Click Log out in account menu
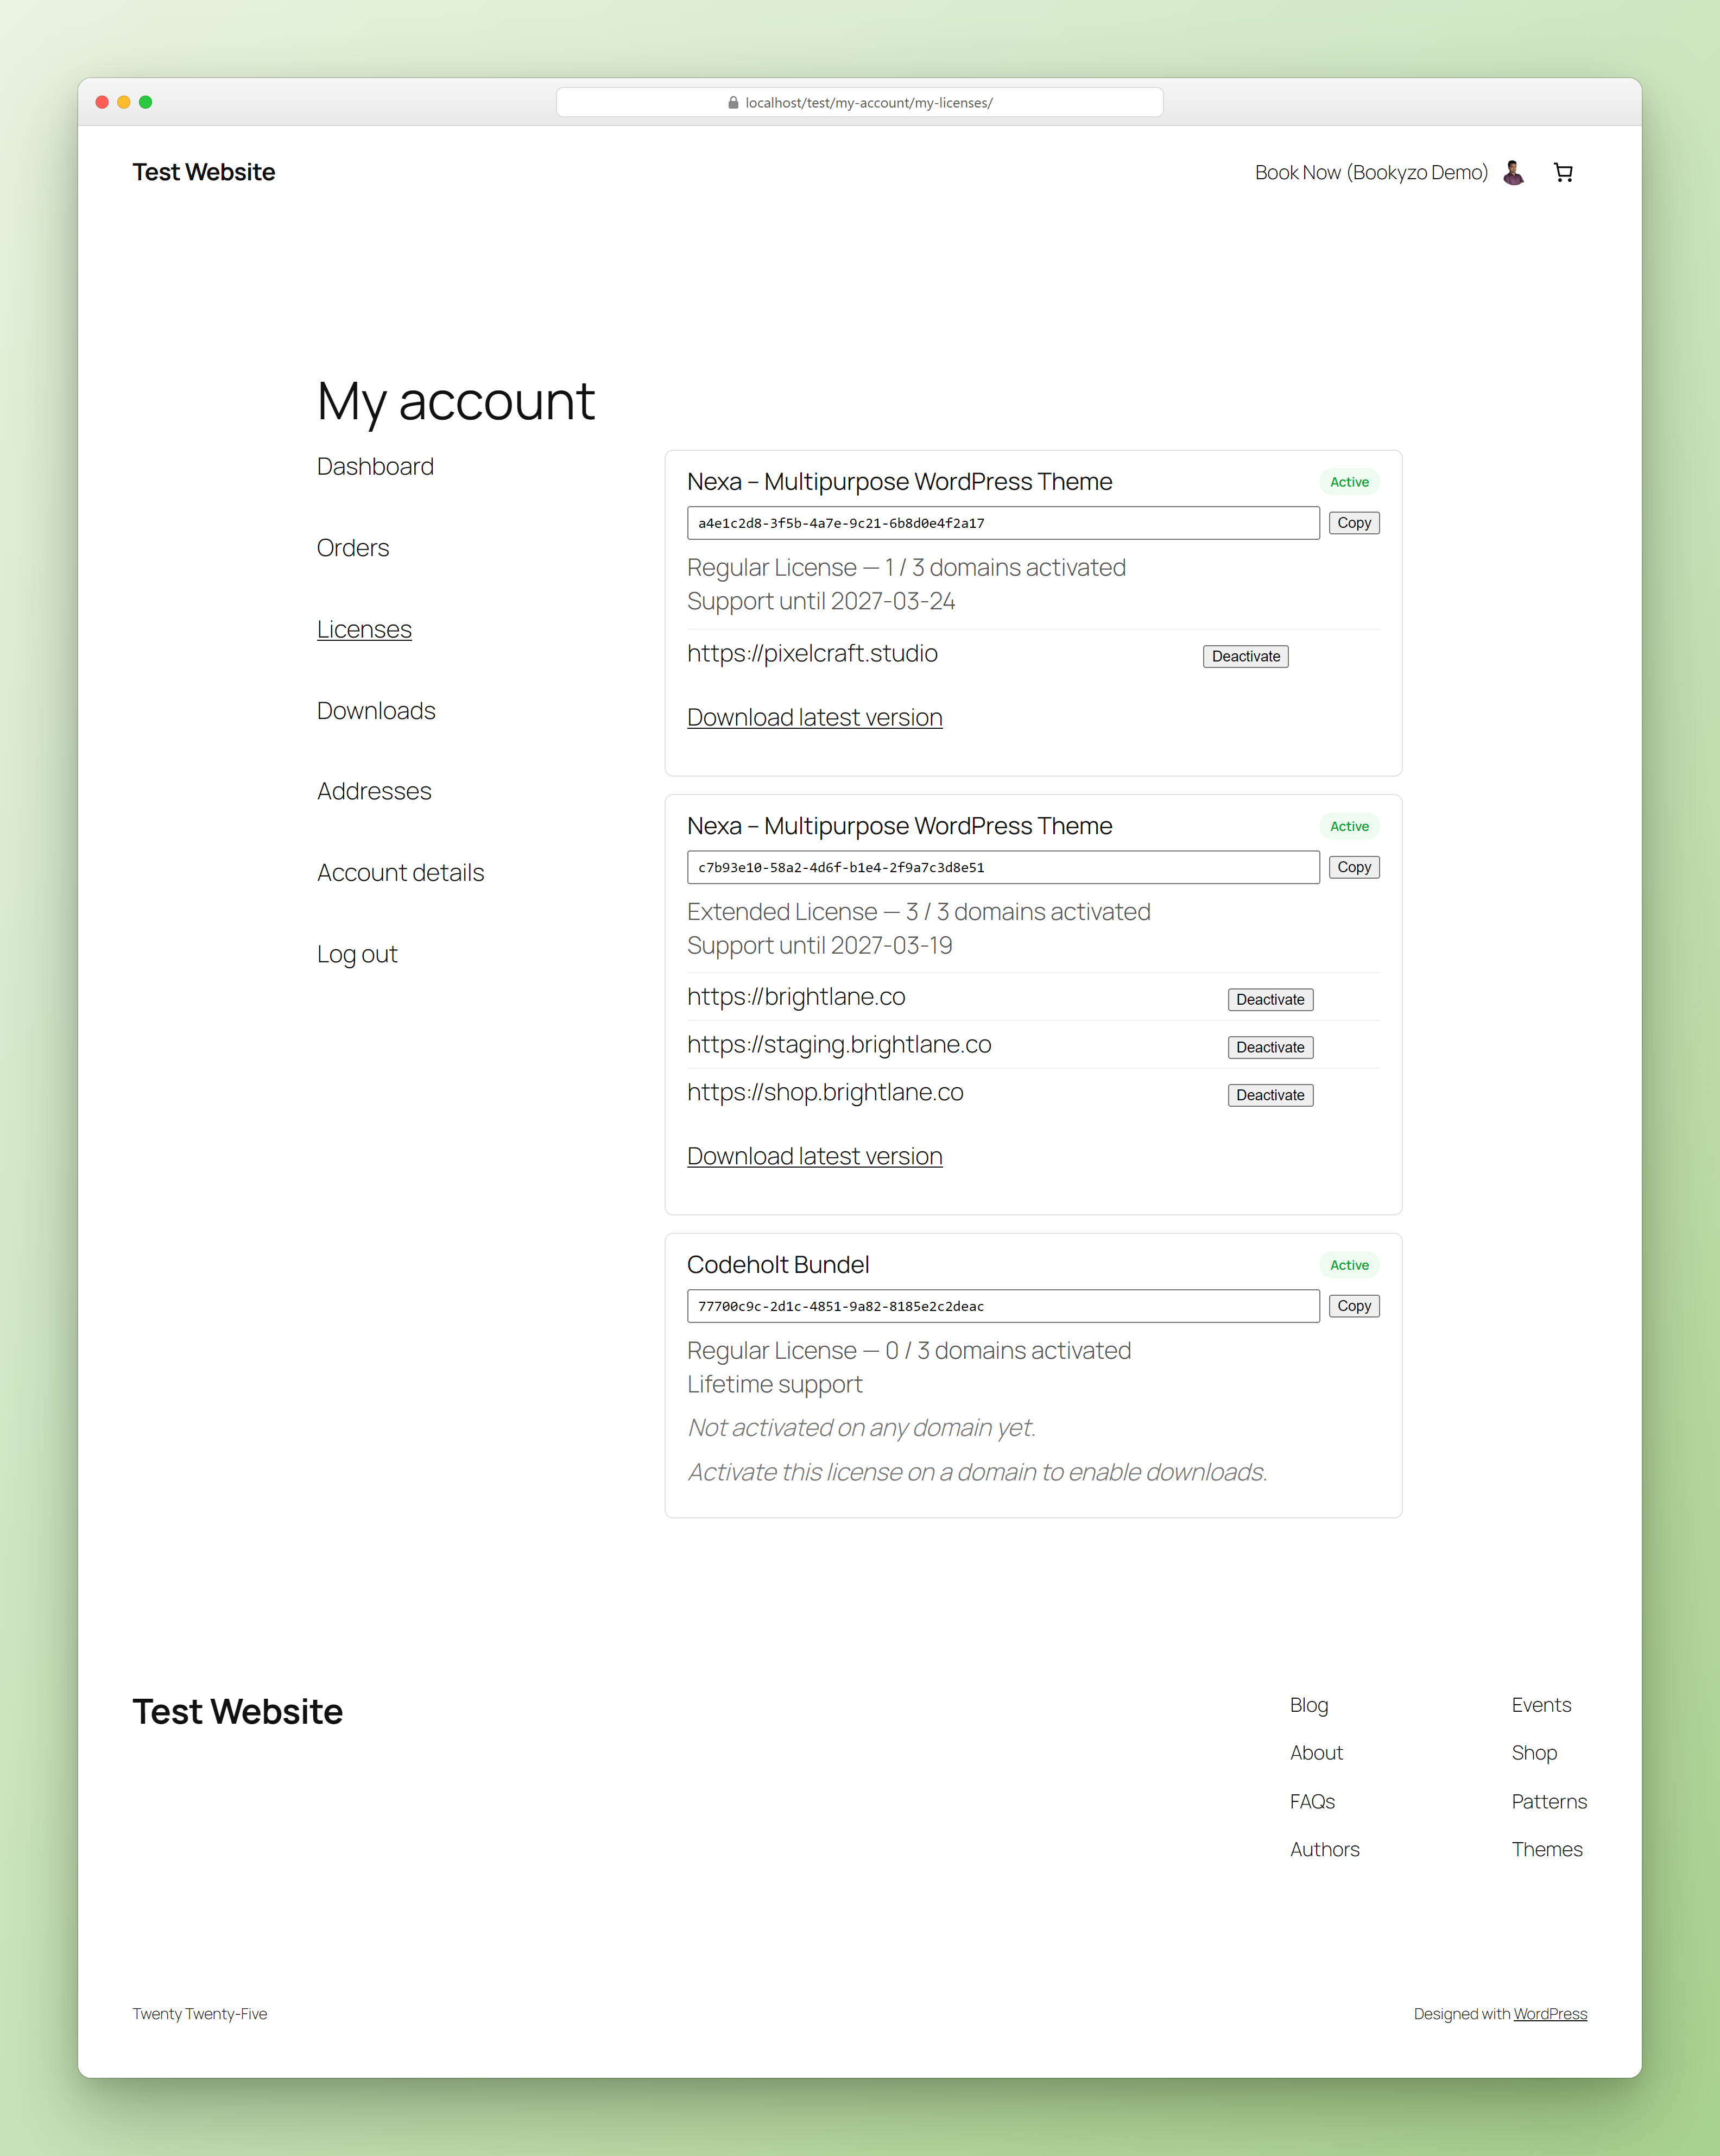This screenshot has width=1720, height=2156. (357, 955)
